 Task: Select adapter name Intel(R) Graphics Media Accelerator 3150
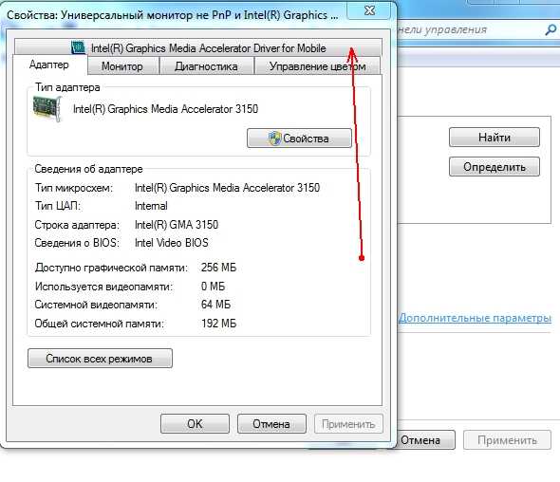click(165, 109)
